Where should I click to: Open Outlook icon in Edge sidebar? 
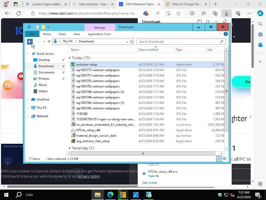pos(260,45)
